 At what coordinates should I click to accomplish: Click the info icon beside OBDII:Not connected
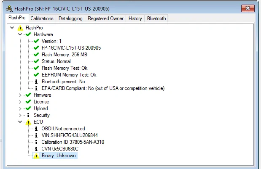pos(36,129)
